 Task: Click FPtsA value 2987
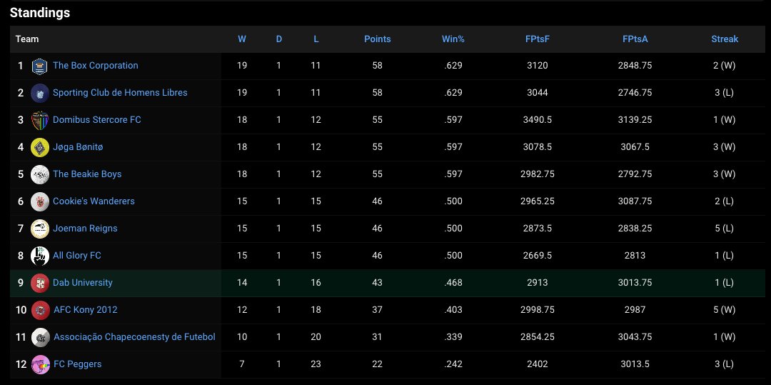coord(635,309)
